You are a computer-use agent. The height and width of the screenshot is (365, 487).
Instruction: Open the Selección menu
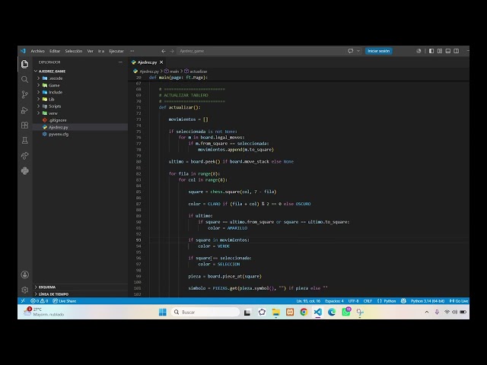(x=74, y=51)
